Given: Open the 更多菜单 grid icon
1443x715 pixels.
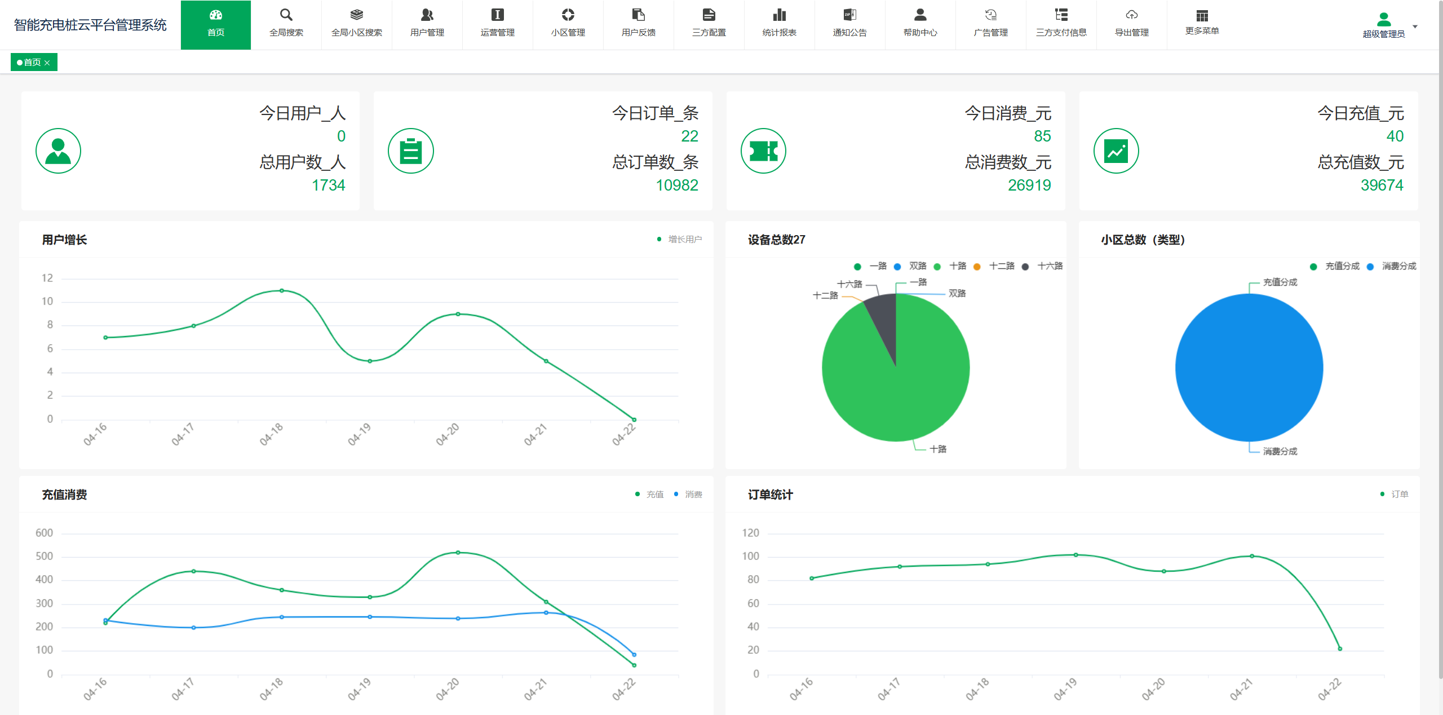Looking at the screenshot, I should pos(1202,16).
